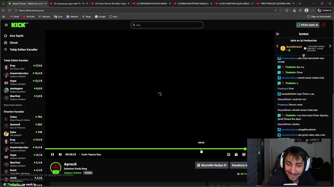Collapse the Sohbet chat panel
Image resolution: width=334 pixels, height=187 pixels.
point(278,34)
